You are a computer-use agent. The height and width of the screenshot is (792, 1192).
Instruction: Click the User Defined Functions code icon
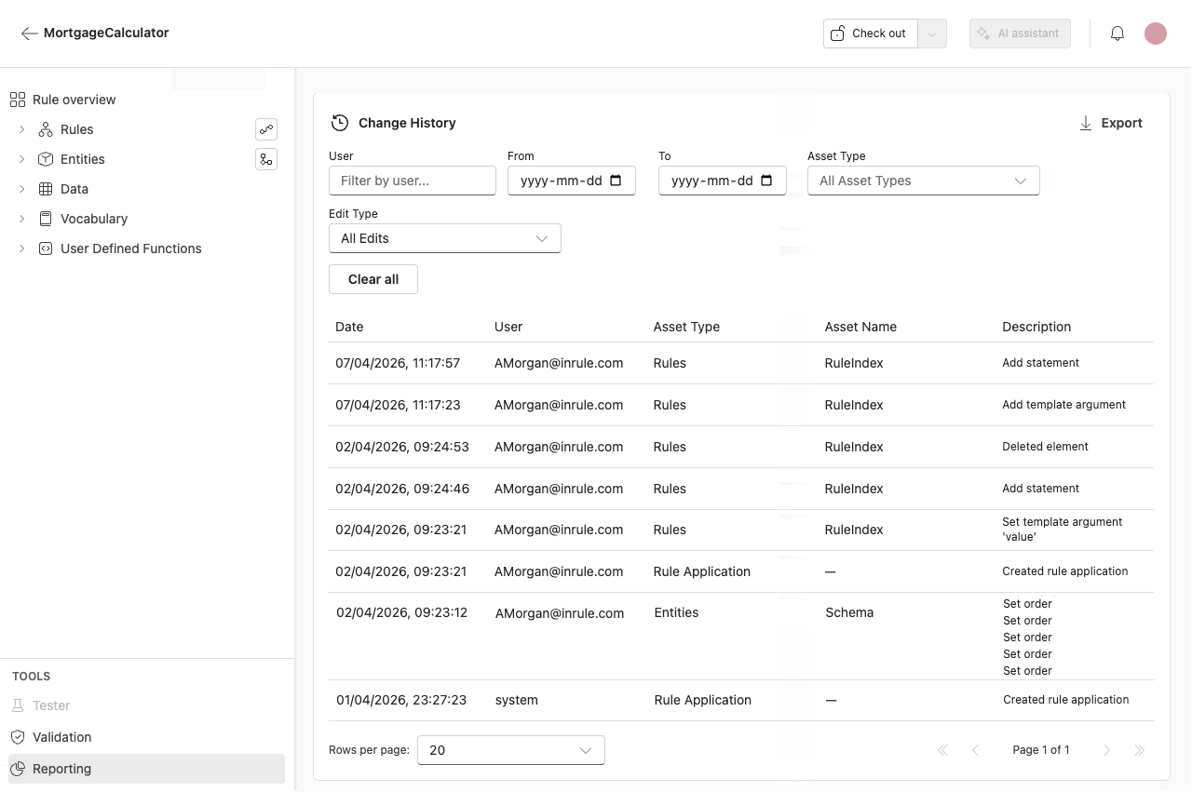tap(46, 248)
